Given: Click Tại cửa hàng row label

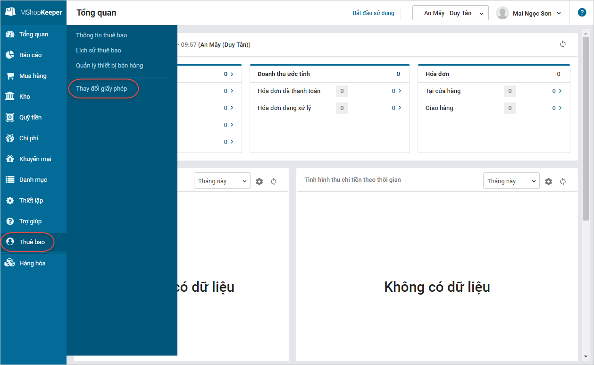Looking at the screenshot, I should [x=443, y=91].
